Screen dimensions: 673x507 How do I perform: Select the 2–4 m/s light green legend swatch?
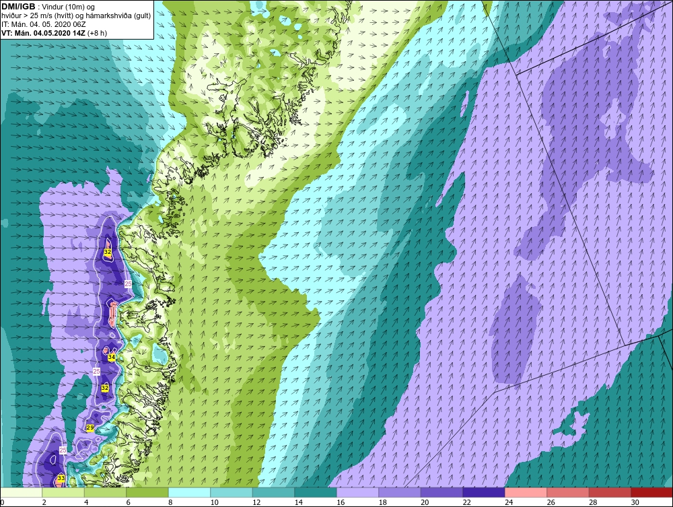pos(63,492)
